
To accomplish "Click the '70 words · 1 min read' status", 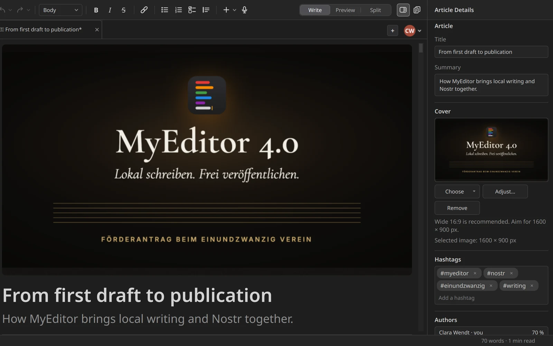I will coord(508,341).
